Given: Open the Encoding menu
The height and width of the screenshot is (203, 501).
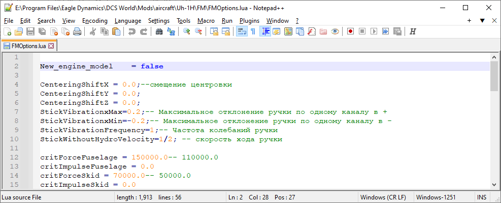Looking at the screenshot, I should (x=94, y=21).
